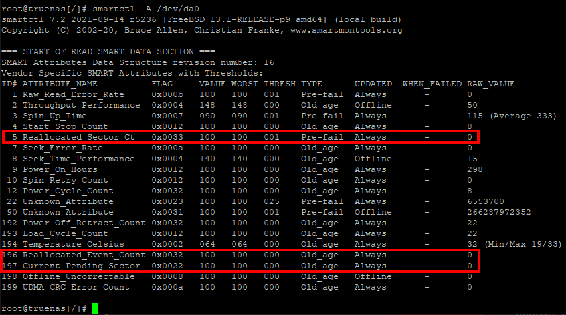The image size is (566, 315).
Task: Click Spin_Up_Time raw value '115 (Average 333)'
Action: pyautogui.click(x=512, y=116)
